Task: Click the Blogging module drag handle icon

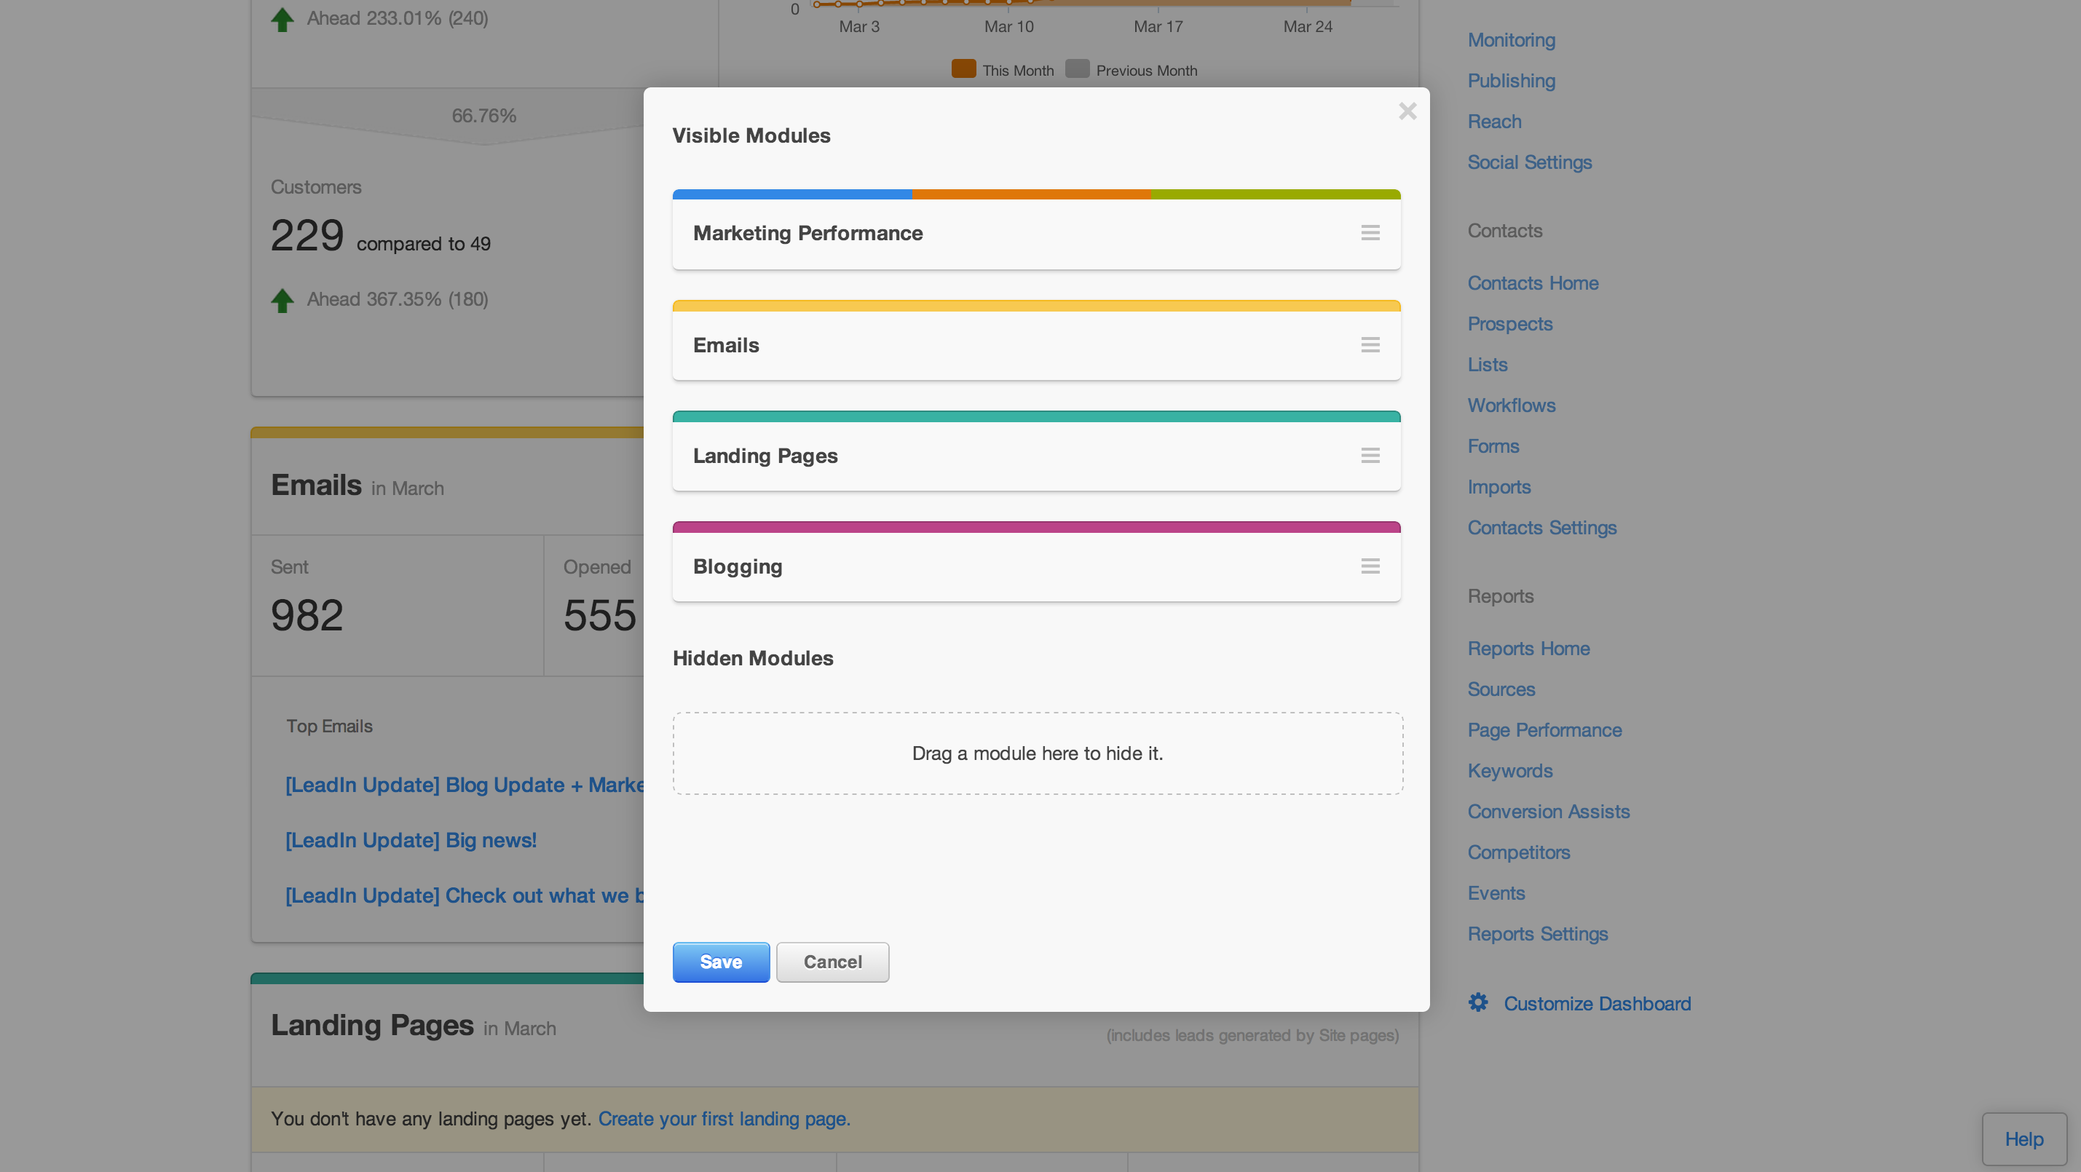Action: 1370,566
